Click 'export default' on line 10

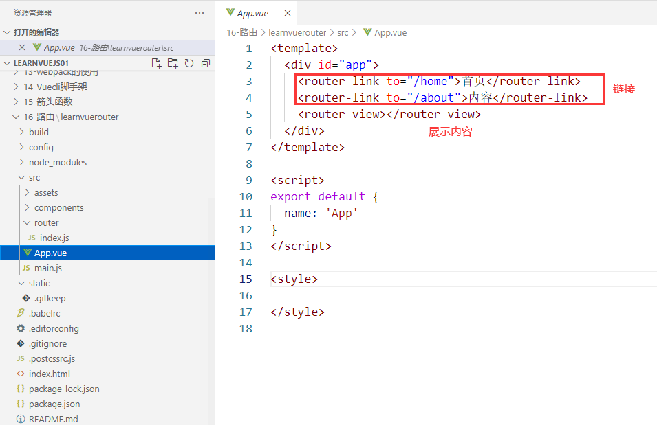tap(318, 196)
